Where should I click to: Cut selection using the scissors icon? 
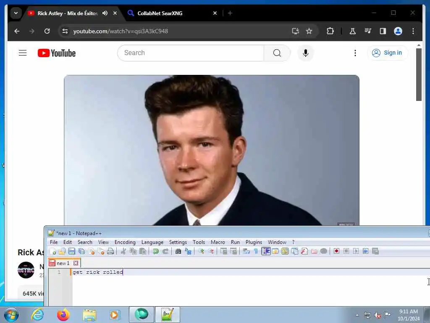tap(123, 251)
